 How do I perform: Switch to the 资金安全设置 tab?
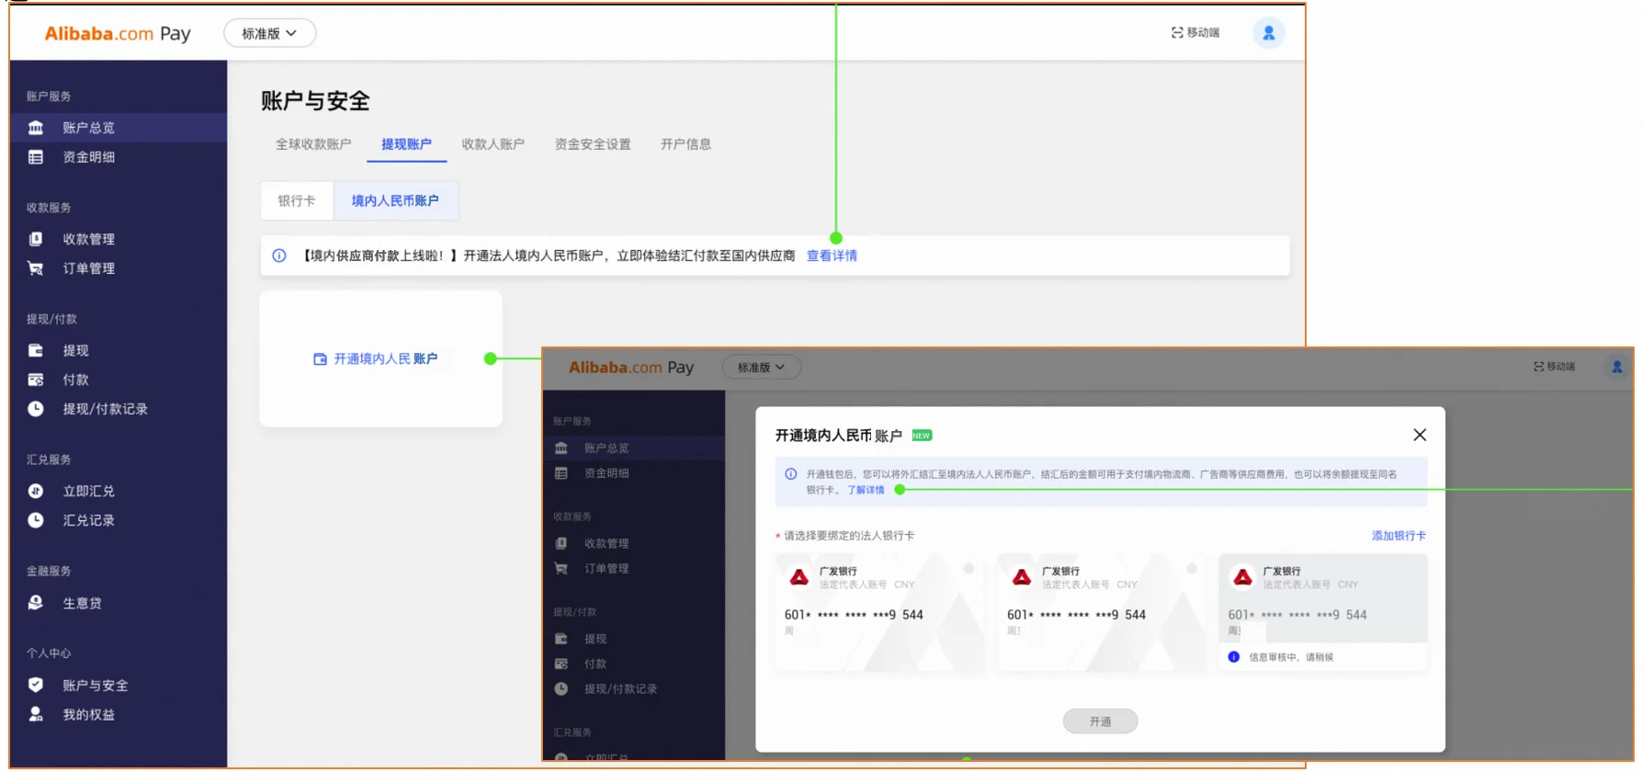(593, 144)
